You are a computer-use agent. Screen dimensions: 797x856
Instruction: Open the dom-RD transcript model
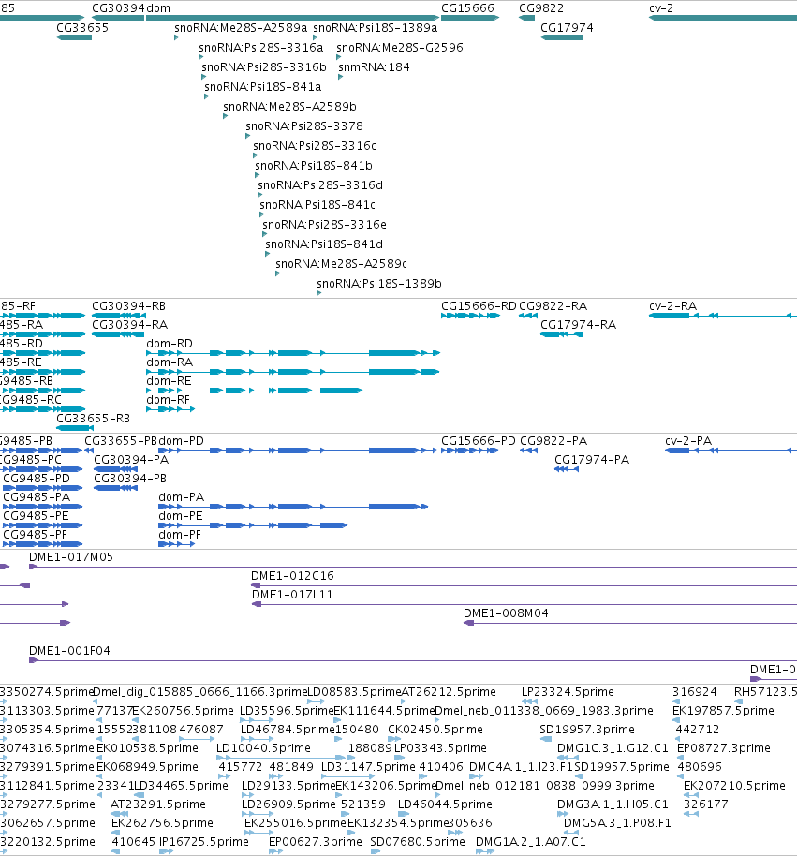292,353
